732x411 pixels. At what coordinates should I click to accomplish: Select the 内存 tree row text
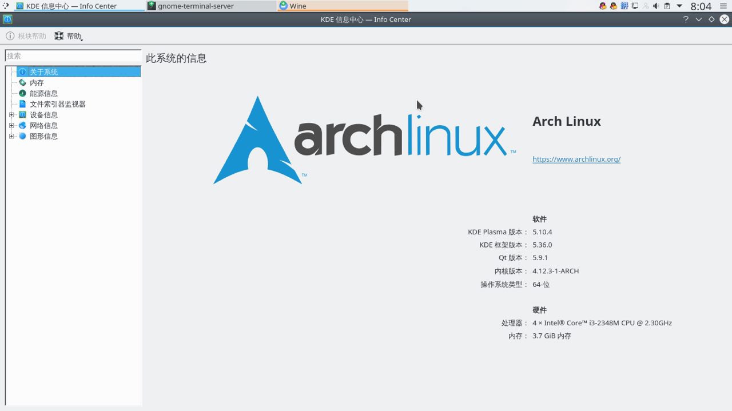[37, 83]
